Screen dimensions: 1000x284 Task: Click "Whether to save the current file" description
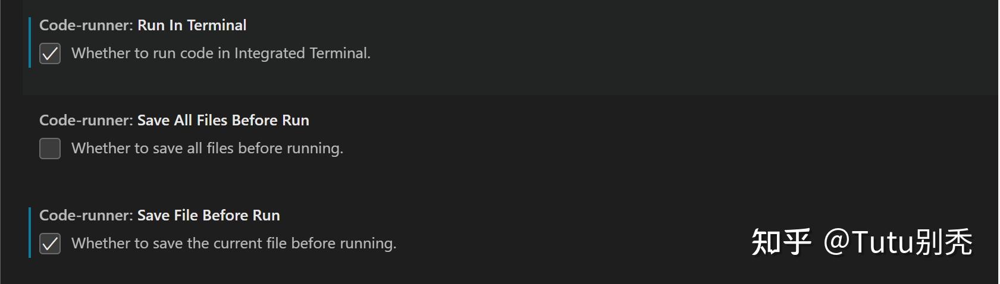(233, 244)
